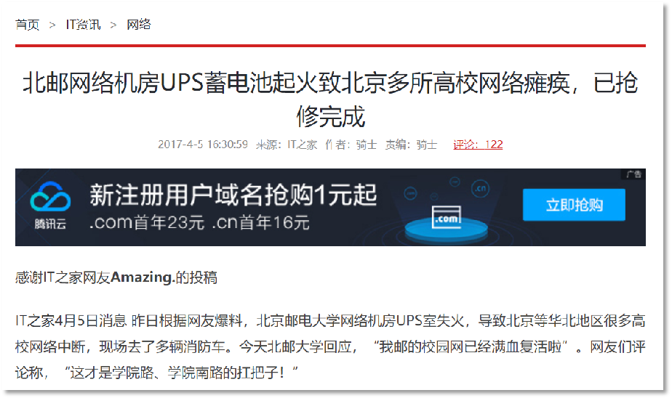Click the .com browser window icon
Screen dimensions: 672x398
(446, 217)
